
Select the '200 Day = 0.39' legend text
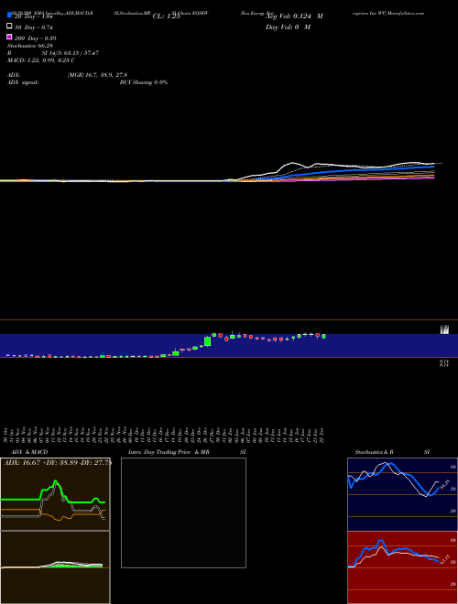coord(36,38)
